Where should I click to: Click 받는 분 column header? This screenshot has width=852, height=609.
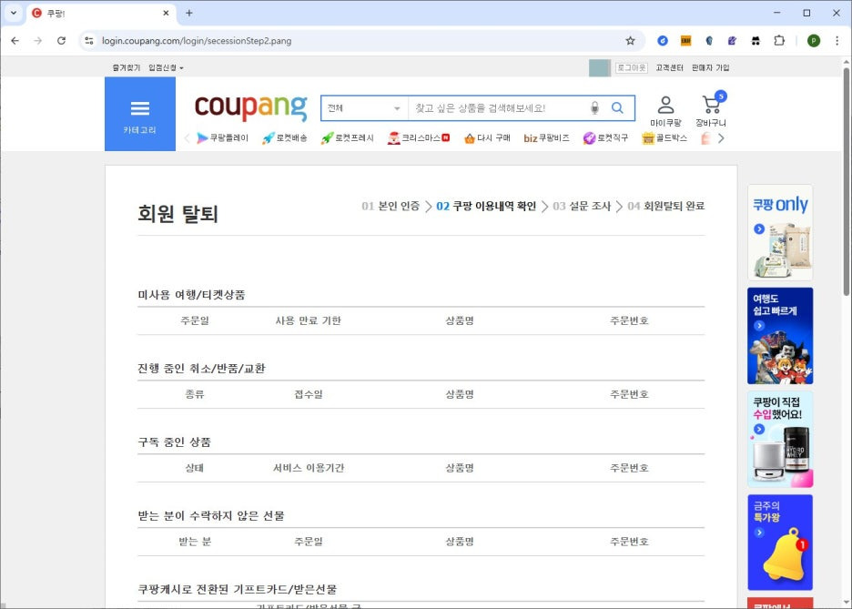(x=195, y=542)
